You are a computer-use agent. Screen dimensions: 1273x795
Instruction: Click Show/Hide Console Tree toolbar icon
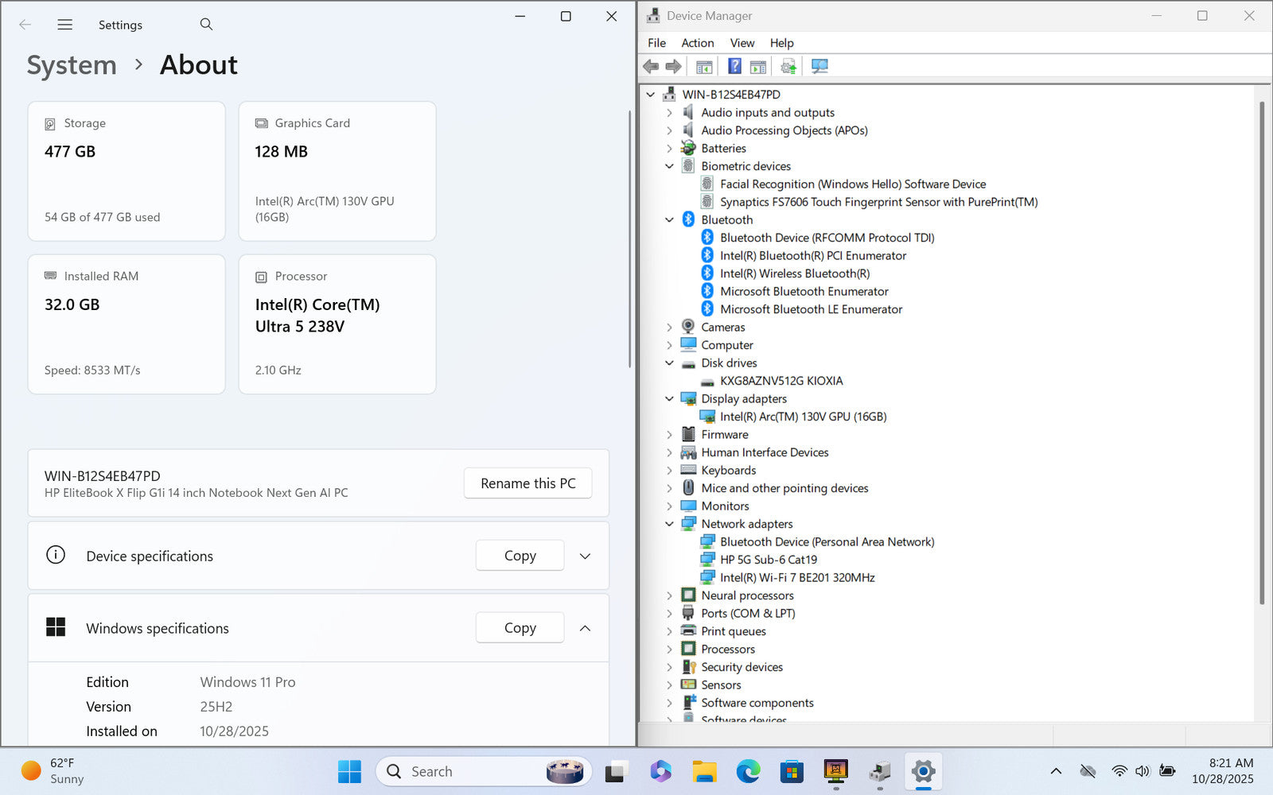coord(704,67)
